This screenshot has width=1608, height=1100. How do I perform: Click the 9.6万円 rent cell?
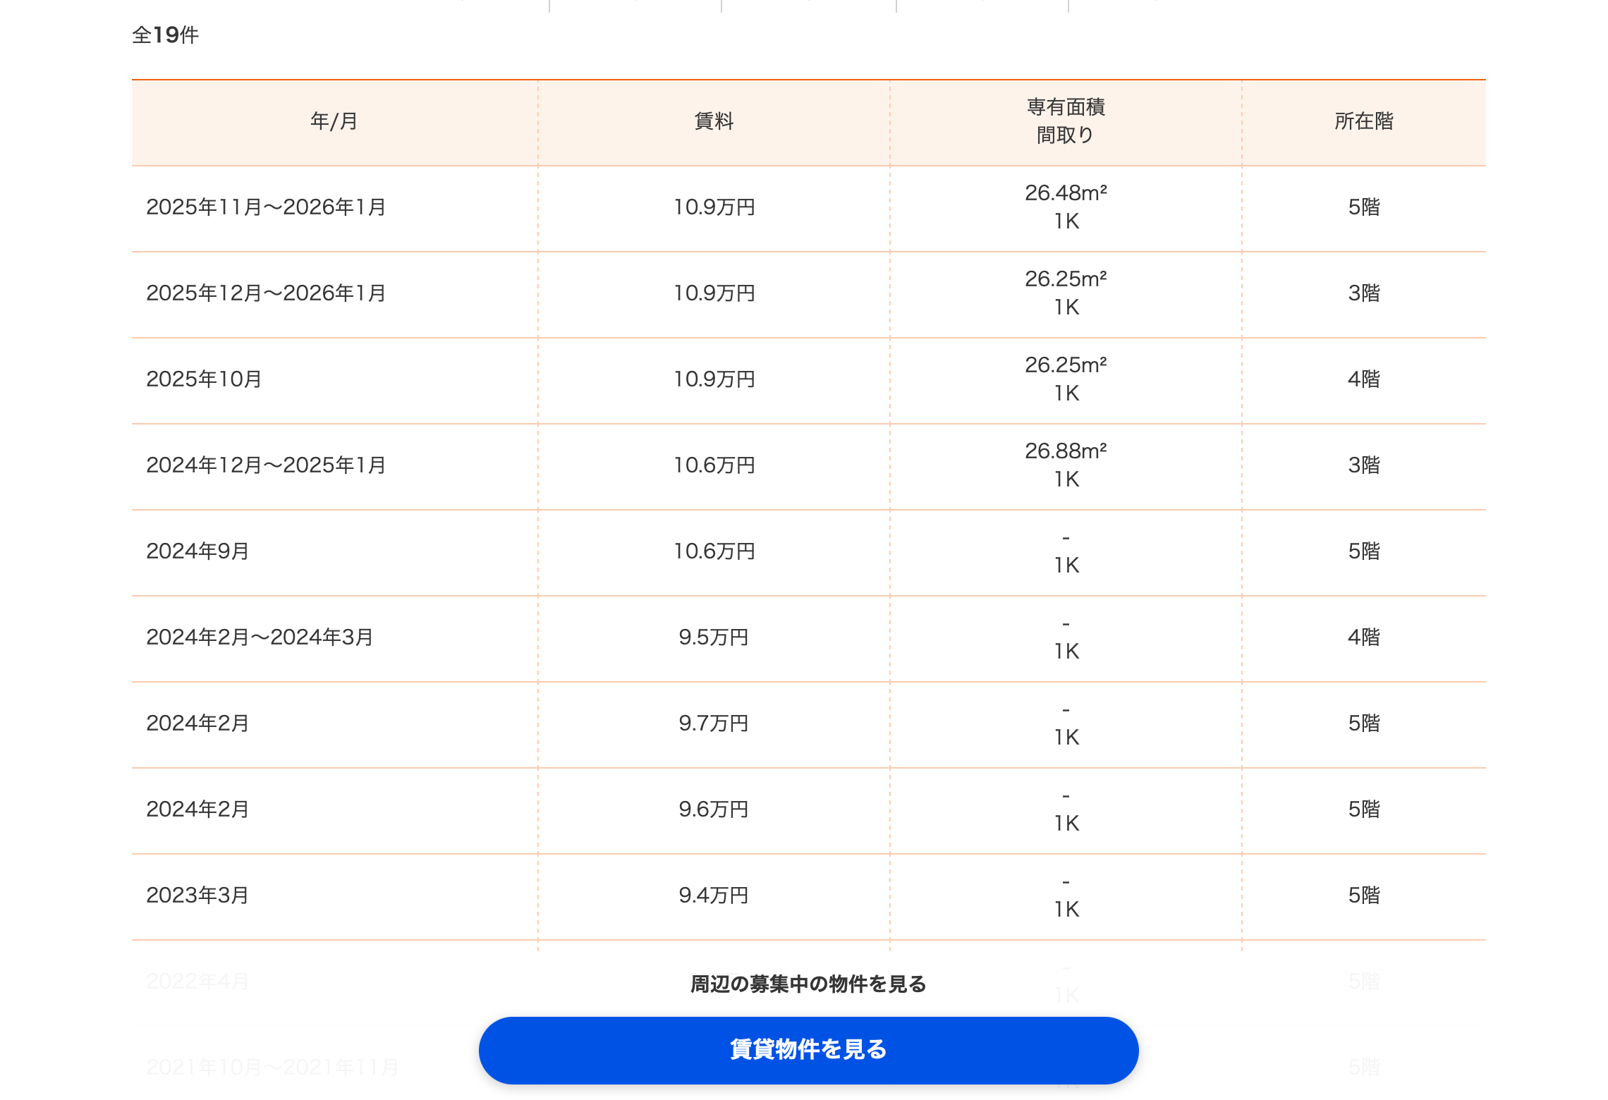(714, 809)
